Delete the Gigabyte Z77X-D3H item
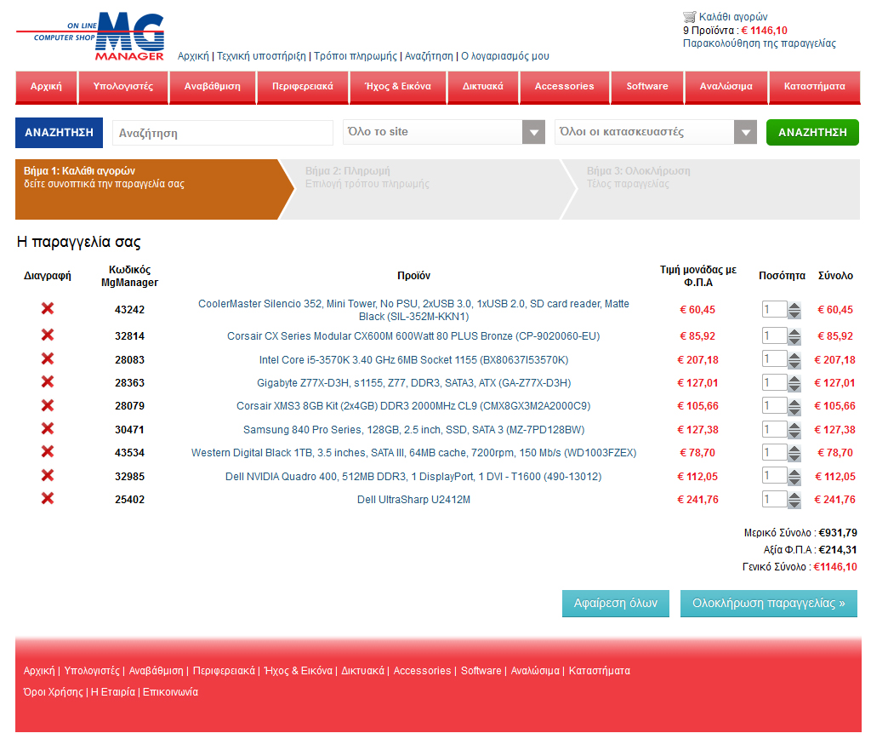Viewport: 871px width, 739px height. point(48,382)
